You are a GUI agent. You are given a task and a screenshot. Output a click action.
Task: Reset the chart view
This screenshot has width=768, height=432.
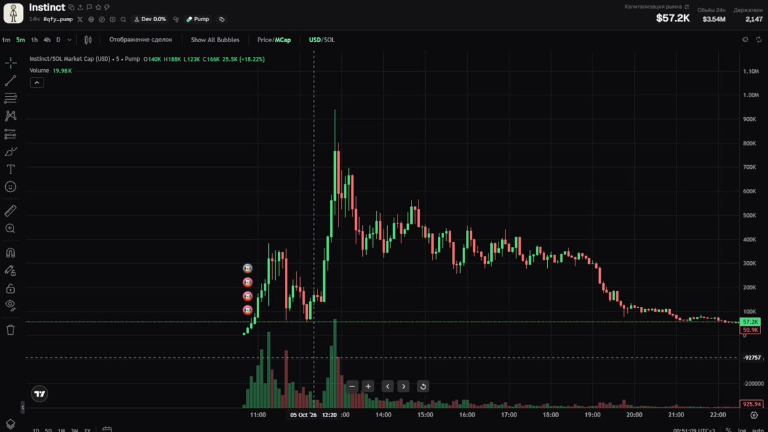point(422,386)
